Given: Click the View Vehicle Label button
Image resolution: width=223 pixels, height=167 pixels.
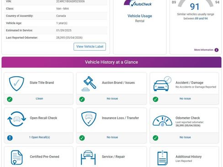Looking at the screenshot, I should [x=90, y=47].
